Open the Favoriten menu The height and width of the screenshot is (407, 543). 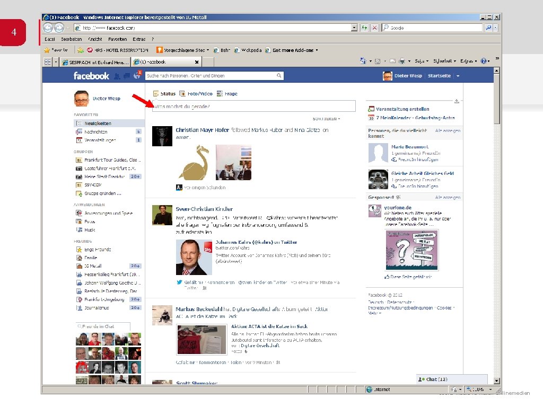coord(117,39)
